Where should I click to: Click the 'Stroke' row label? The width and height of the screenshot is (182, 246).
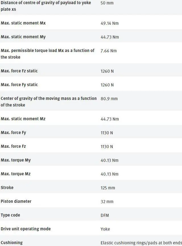click(7, 188)
